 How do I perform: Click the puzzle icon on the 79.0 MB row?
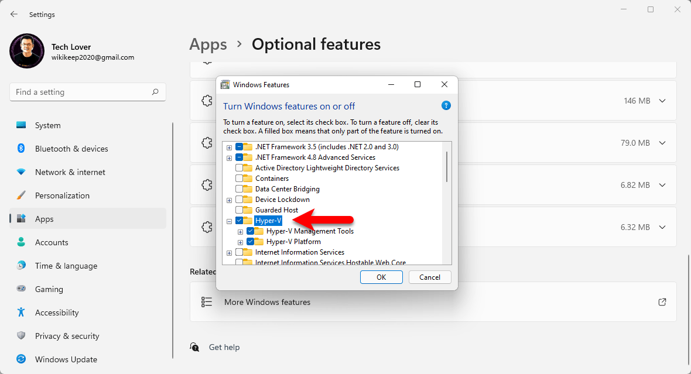(207, 143)
